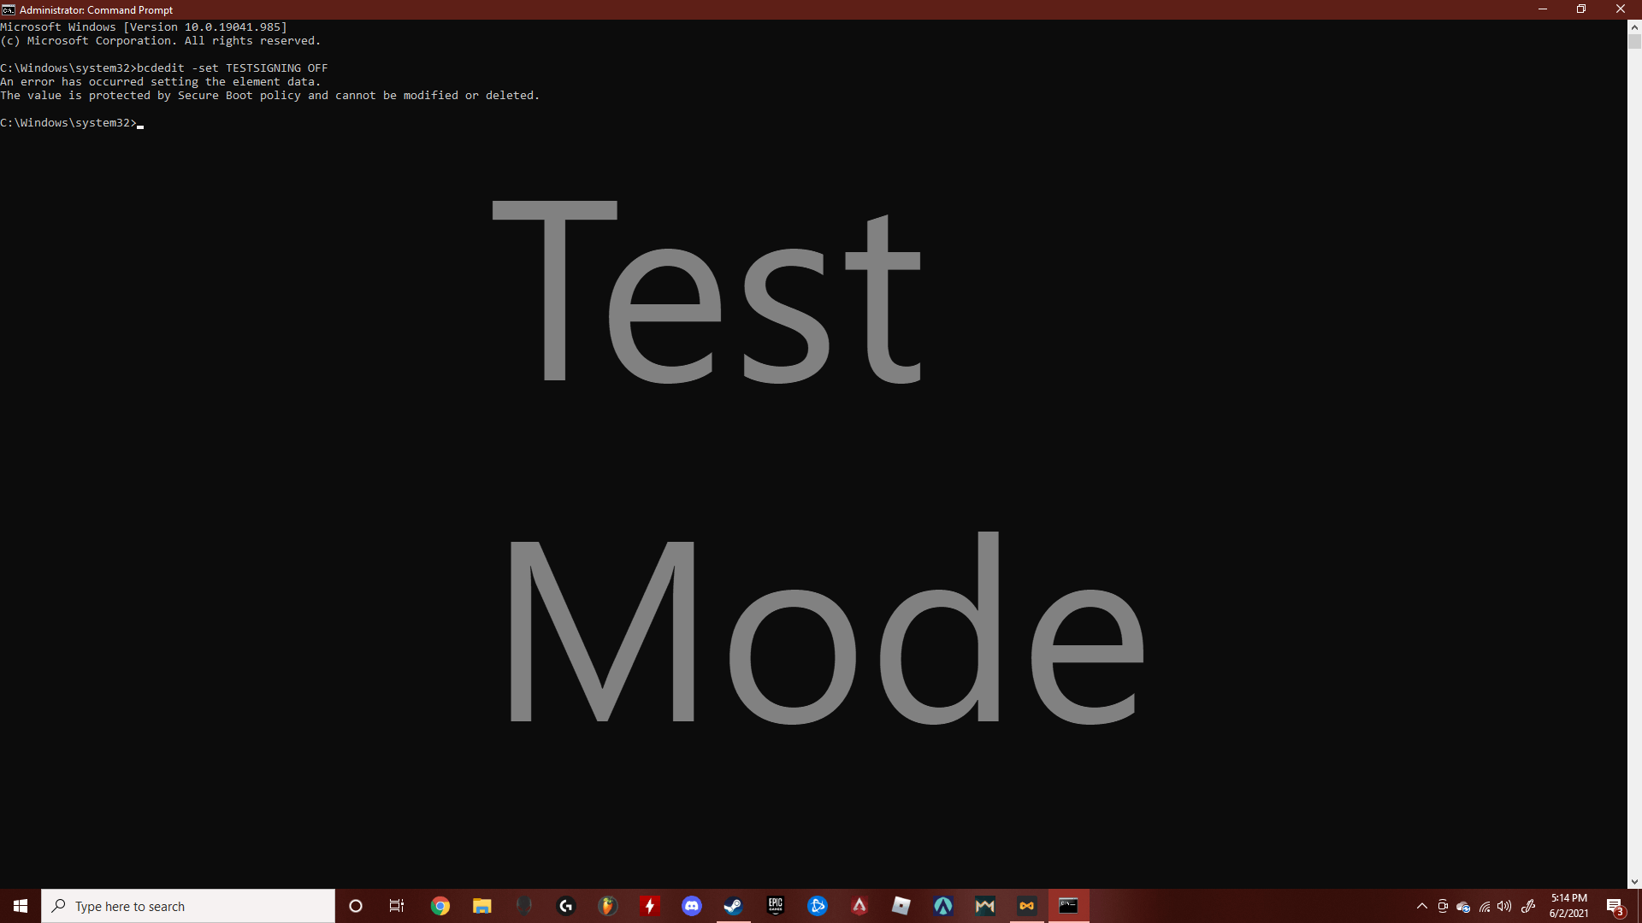
Task: Open Task View button
Action: 397,906
